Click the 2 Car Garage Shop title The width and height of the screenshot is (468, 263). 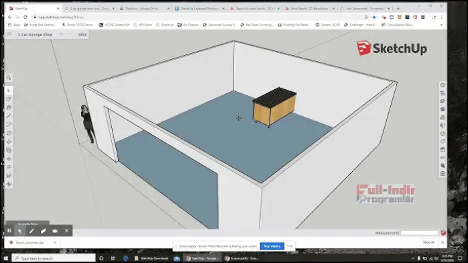tap(36, 35)
